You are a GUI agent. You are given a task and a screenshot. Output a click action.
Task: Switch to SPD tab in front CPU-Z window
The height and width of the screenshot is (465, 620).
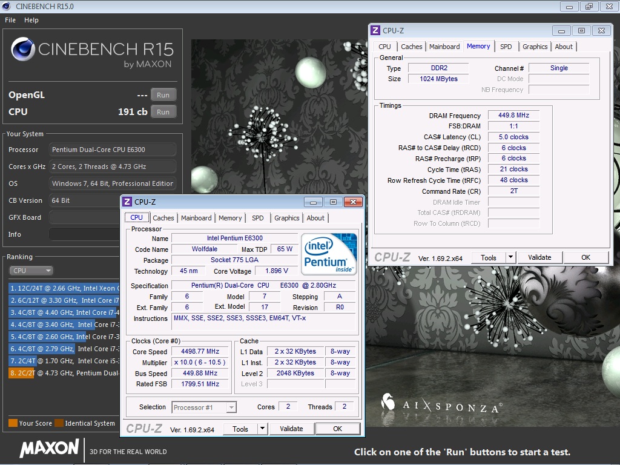click(x=258, y=218)
